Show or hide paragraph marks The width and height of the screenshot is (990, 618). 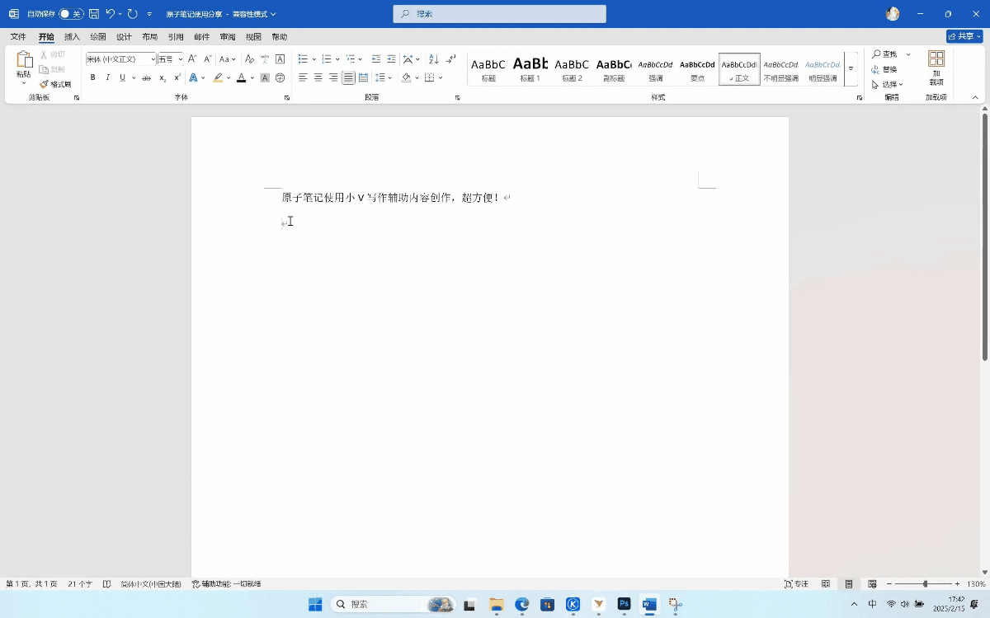click(450, 59)
